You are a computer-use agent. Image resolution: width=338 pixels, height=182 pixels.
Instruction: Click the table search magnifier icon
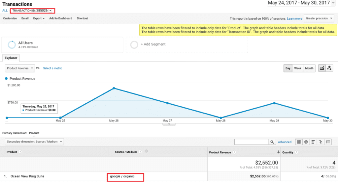pos(272,142)
